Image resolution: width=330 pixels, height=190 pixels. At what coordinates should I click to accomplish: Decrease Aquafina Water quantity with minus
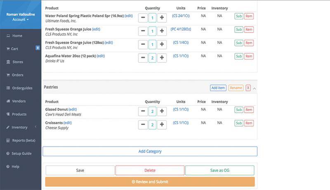143,58
